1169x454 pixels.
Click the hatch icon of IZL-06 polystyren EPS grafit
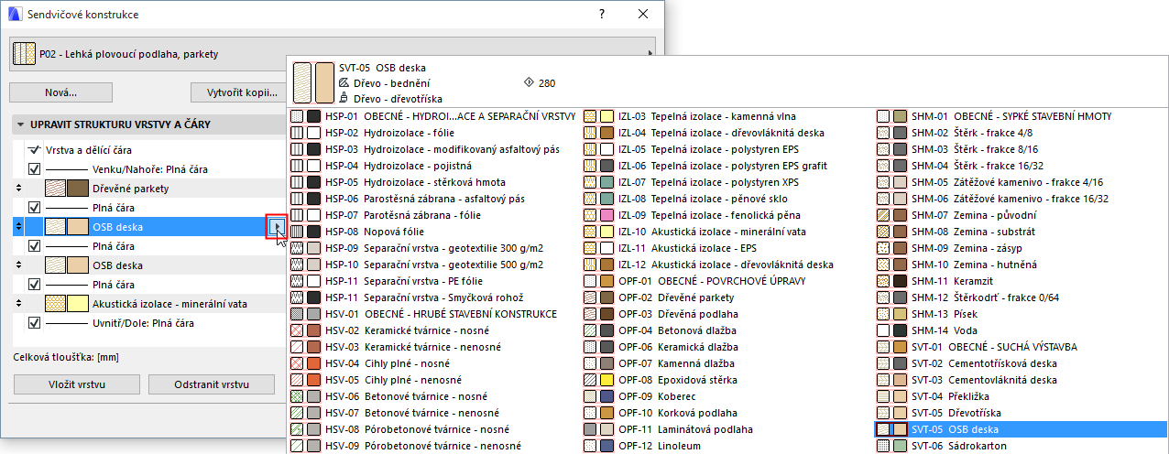click(x=590, y=166)
